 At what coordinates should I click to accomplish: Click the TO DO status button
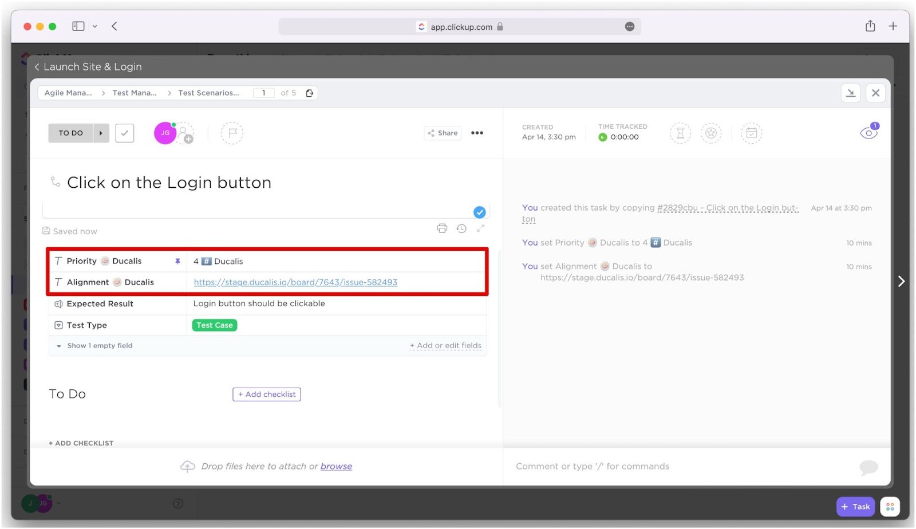tap(70, 133)
